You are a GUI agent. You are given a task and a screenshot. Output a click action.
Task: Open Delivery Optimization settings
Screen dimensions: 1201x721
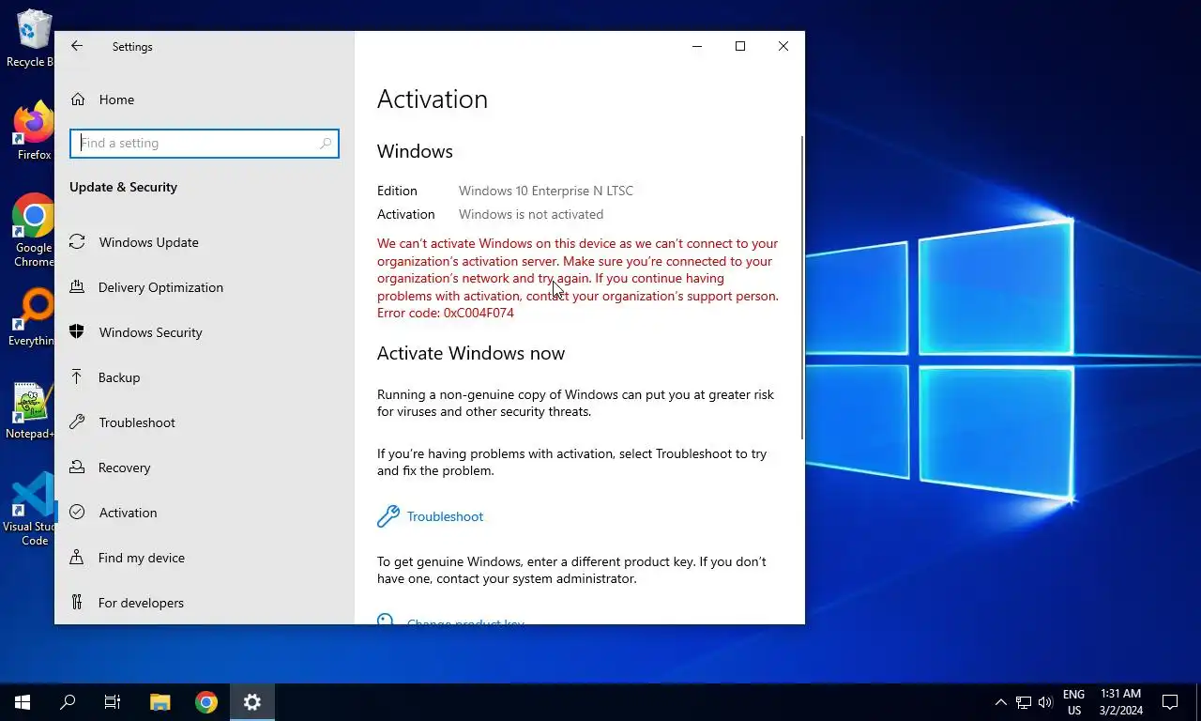[x=205, y=287]
